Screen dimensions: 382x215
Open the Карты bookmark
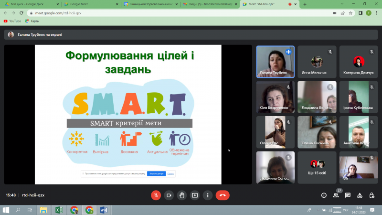click(x=32, y=21)
